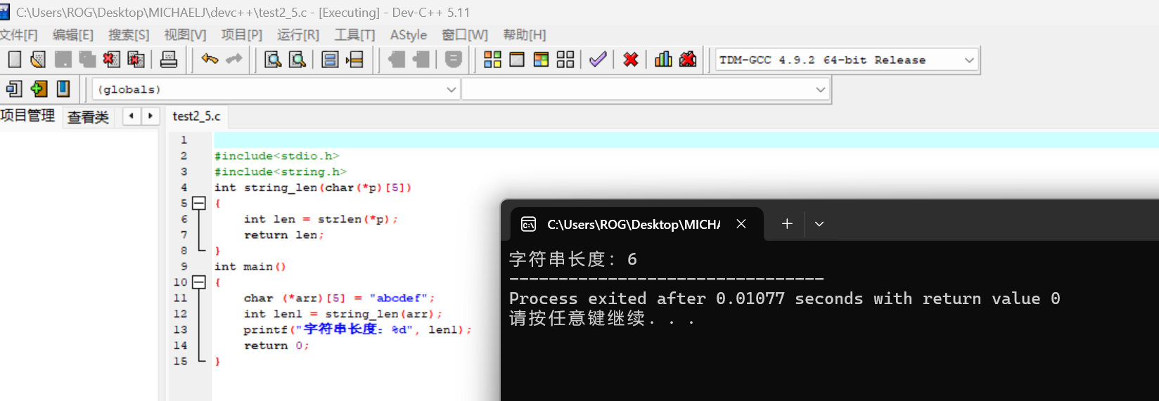Image resolution: width=1159 pixels, height=401 pixels.
Task: Click the Toggle comment toolbar icon
Action: pyautogui.click(x=454, y=60)
